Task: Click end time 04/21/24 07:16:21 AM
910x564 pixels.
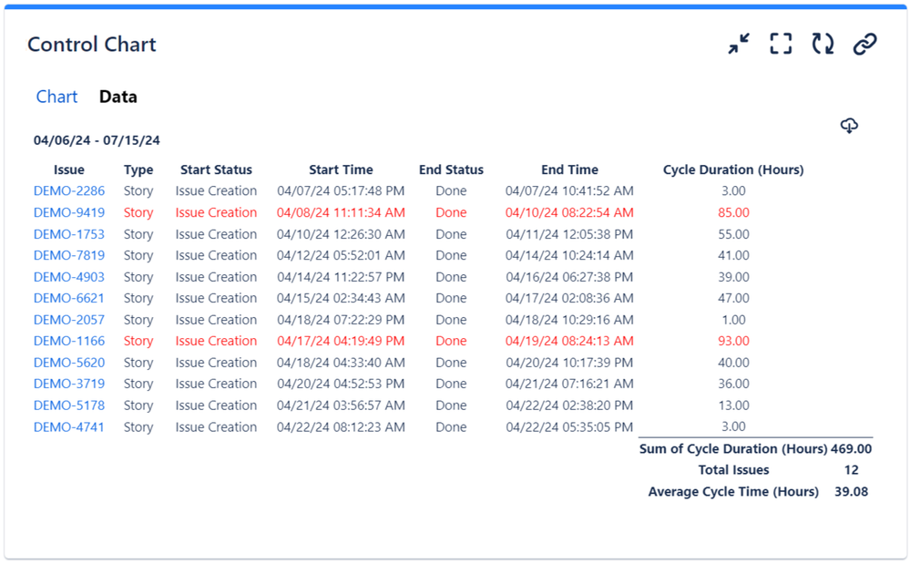Action: [x=569, y=384]
